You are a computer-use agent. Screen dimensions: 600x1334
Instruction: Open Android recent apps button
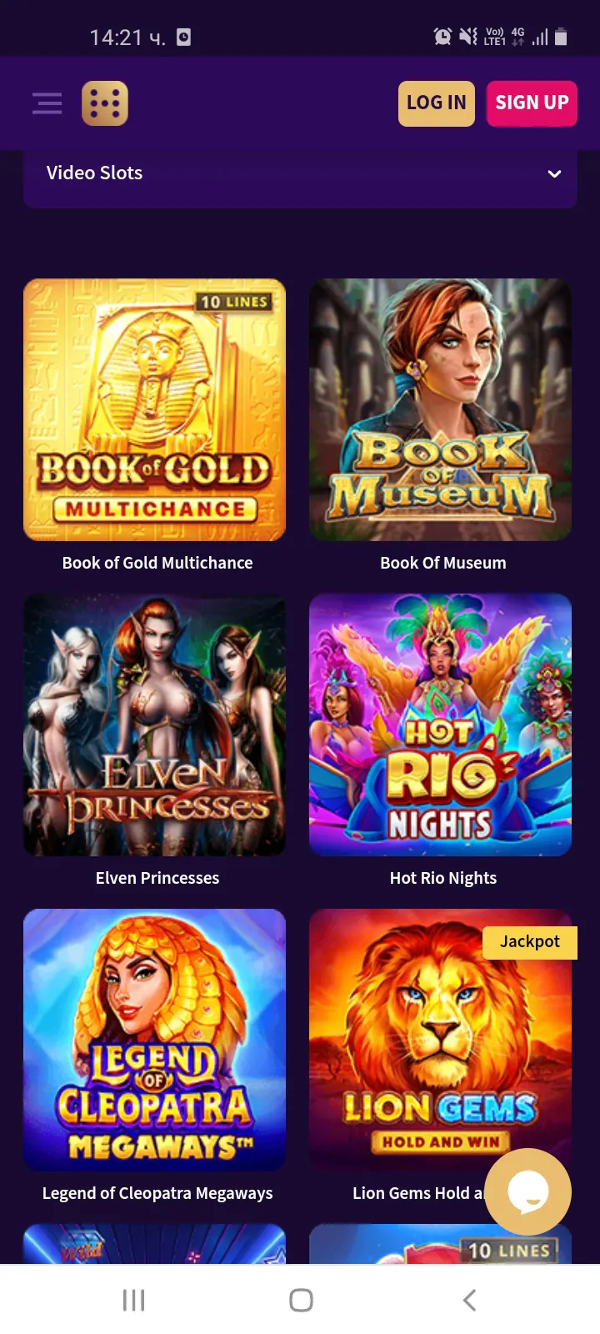133,1300
